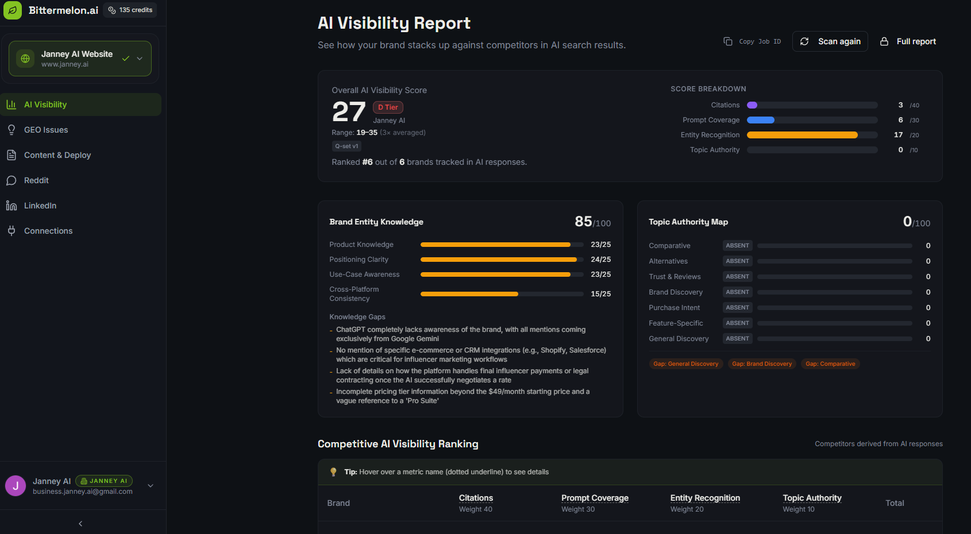Screen dimensions: 971x534
Task: Open the Full report button
Action: pyautogui.click(x=908, y=41)
